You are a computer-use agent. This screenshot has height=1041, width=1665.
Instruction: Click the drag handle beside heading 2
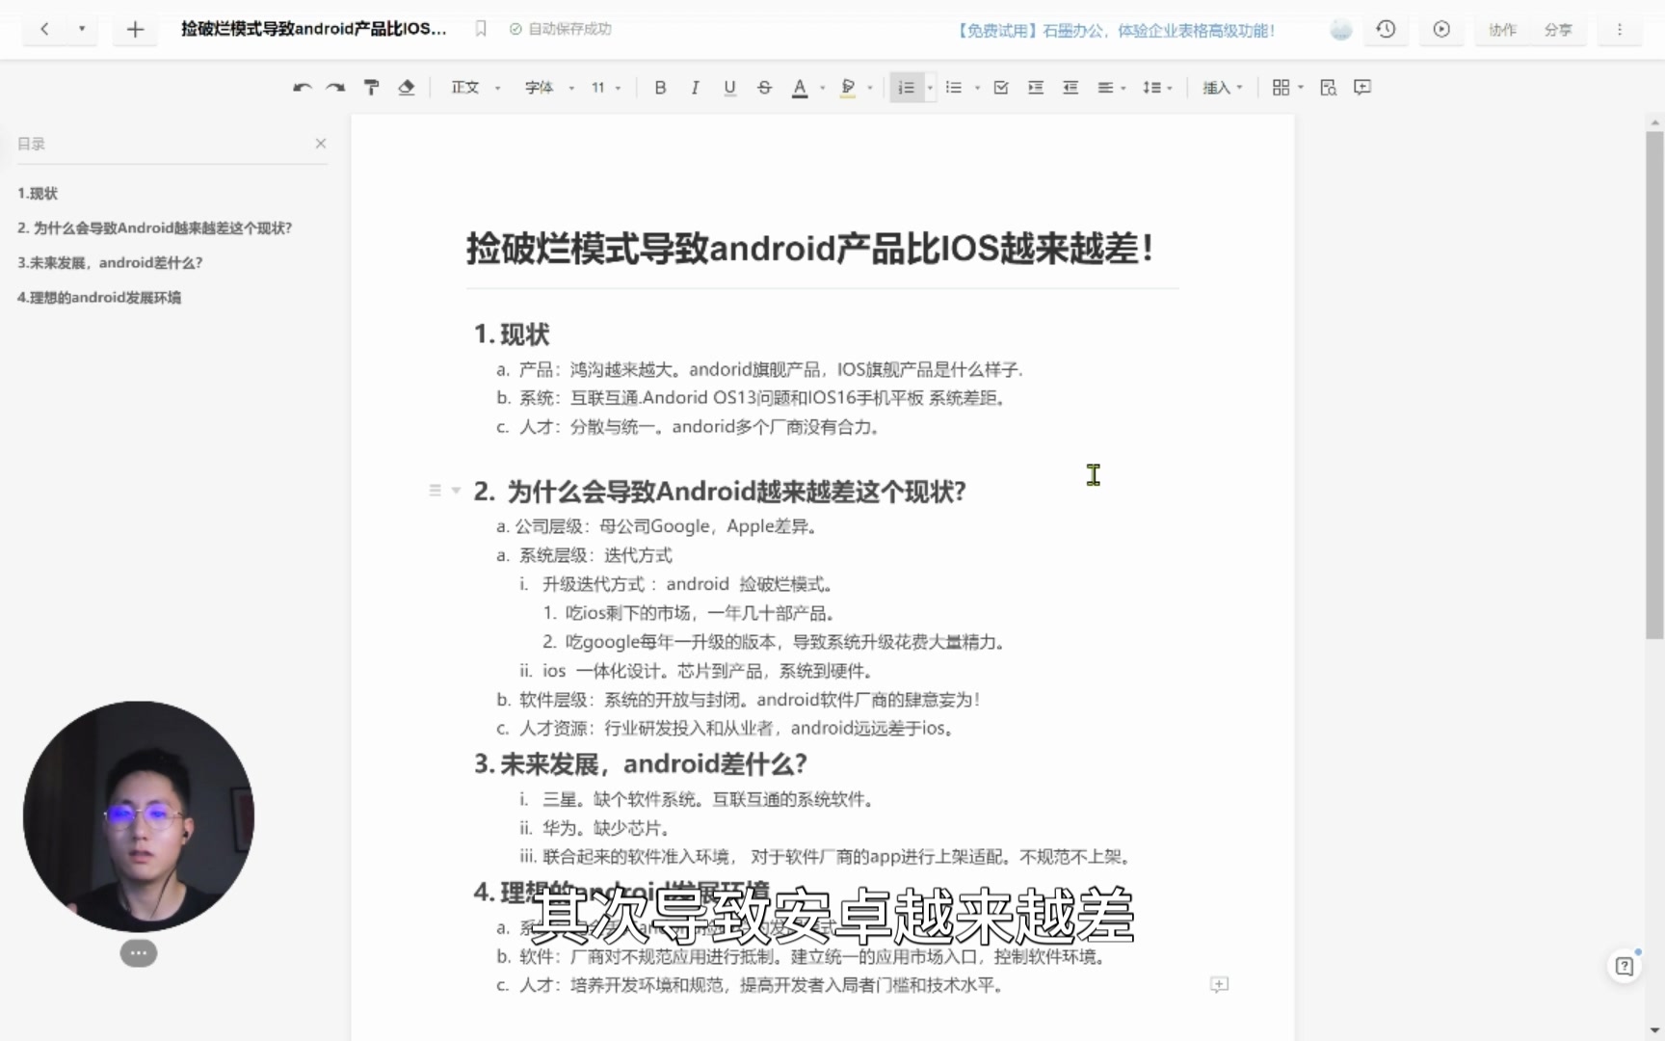[x=435, y=491]
